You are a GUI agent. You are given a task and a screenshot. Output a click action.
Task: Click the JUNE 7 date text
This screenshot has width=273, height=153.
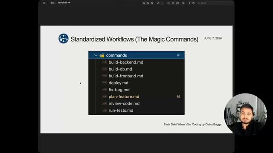pyautogui.click(x=213, y=38)
